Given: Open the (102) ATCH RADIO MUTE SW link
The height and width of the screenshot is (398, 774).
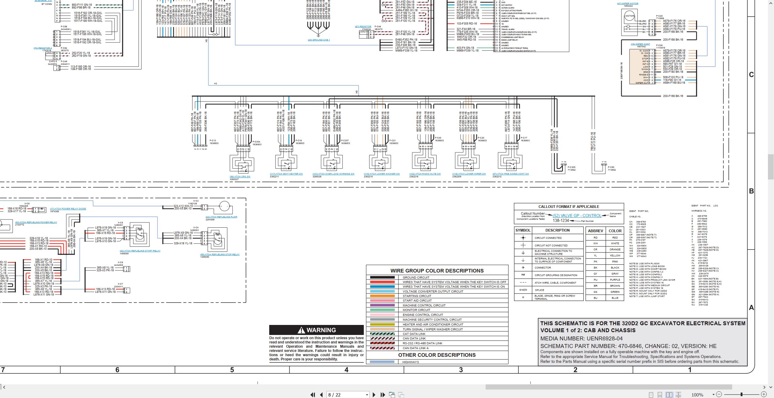Looking at the screenshot, I should tap(425, 174).
